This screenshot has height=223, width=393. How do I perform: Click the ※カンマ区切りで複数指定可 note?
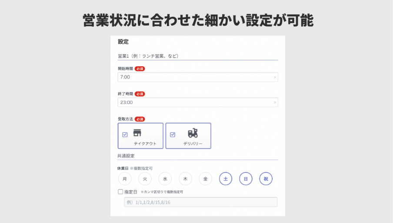click(162, 192)
